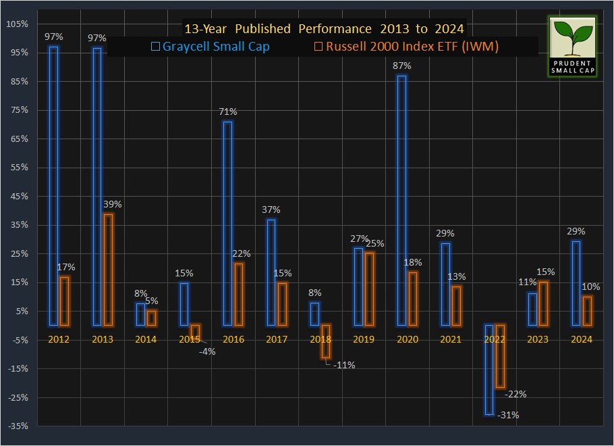Click the '11%' data label for 2023
Image resolution: width=614 pixels, height=446 pixels.
point(527,282)
